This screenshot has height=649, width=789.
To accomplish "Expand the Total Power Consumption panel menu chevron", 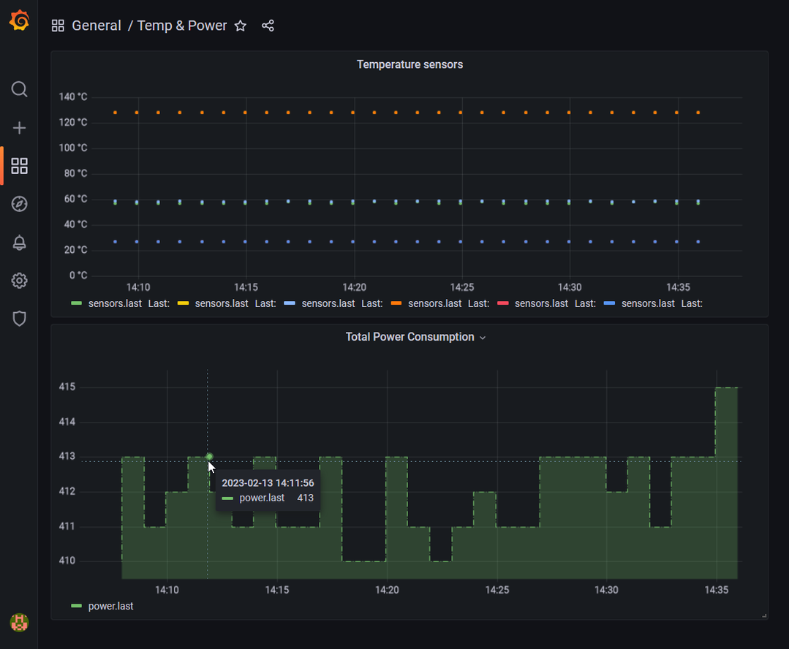I will (x=483, y=338).
